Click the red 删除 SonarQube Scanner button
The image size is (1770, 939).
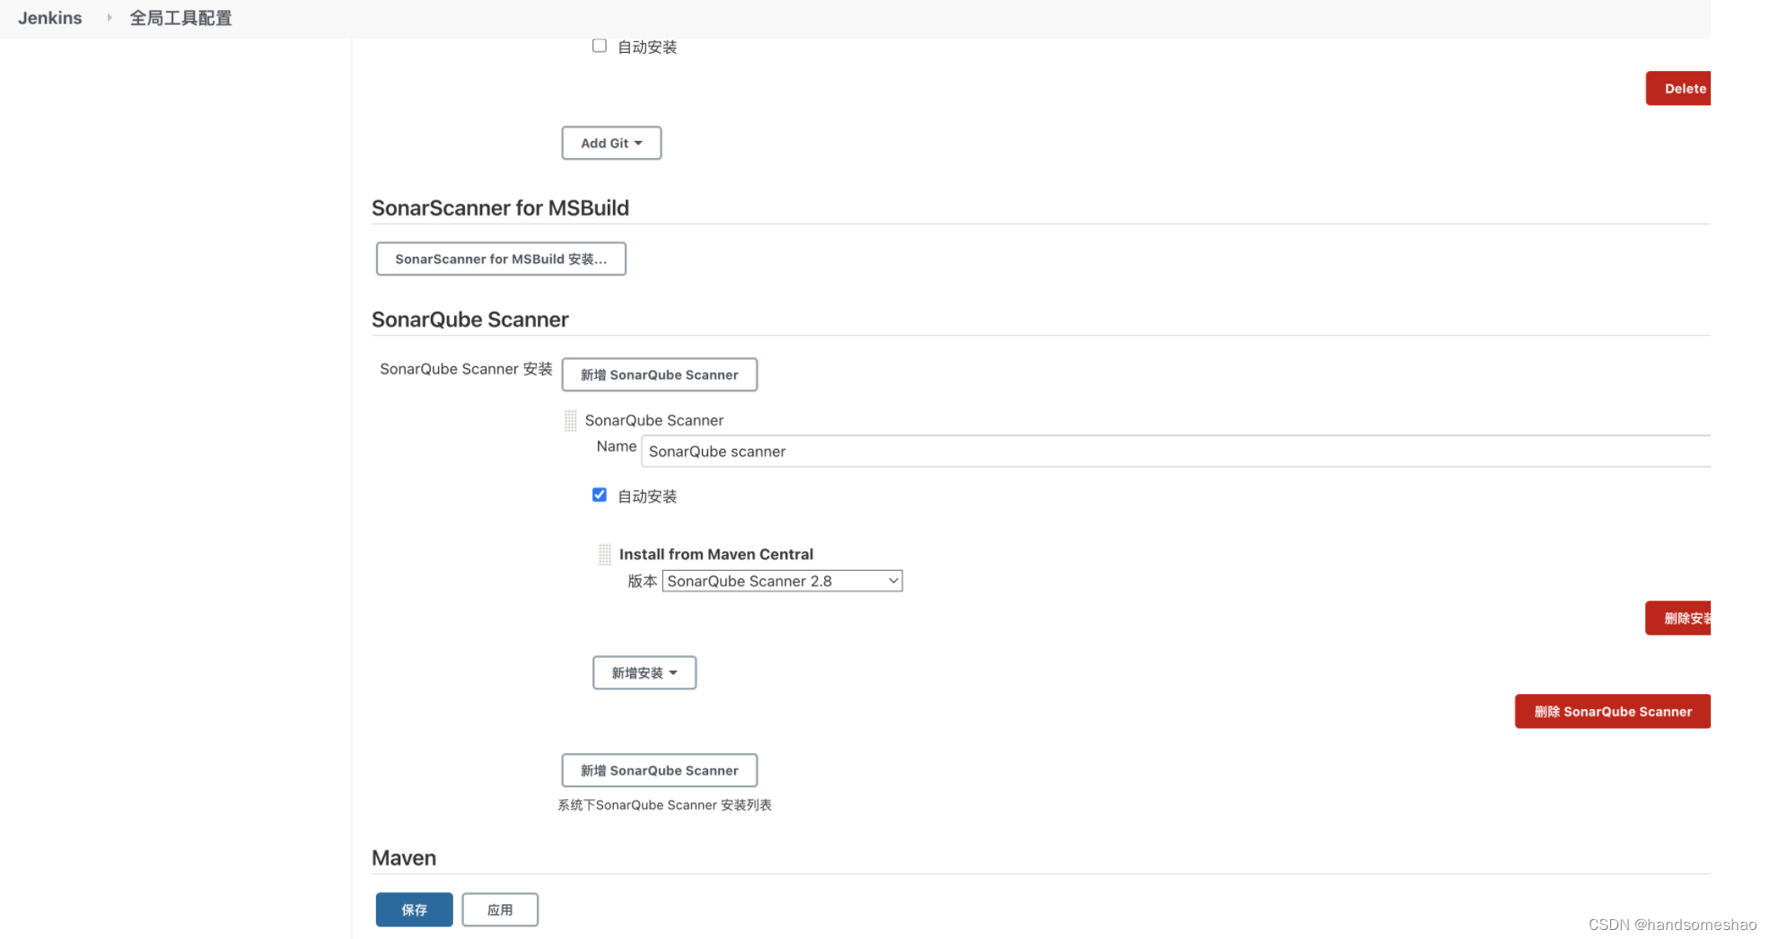[1612, 711]
